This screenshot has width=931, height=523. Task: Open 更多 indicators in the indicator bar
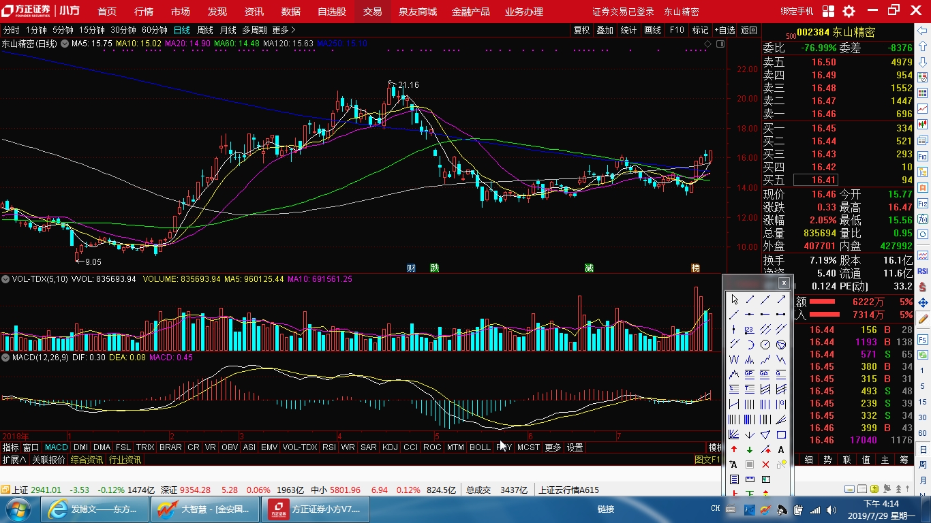pos(553,447)
